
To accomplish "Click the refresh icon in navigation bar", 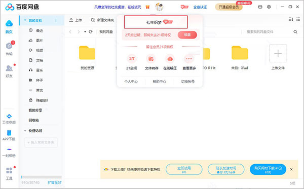I will 91,31.
